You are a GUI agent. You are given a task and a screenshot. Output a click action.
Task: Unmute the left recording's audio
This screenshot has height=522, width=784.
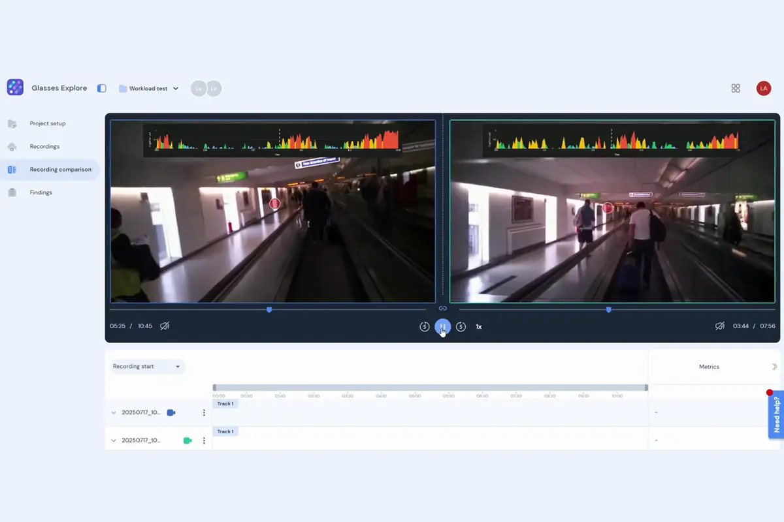[x=165, y=326]
